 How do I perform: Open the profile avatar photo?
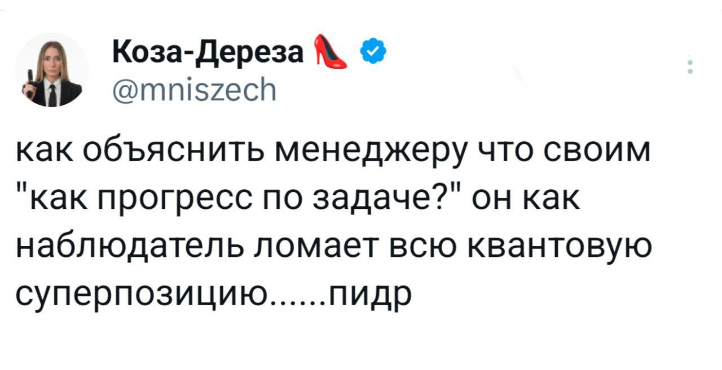pyautogui.click(x=52, y=70)
